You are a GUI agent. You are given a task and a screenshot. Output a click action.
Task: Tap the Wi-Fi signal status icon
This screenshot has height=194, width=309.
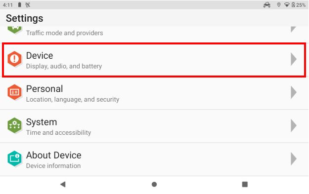[x=287, y=5]
